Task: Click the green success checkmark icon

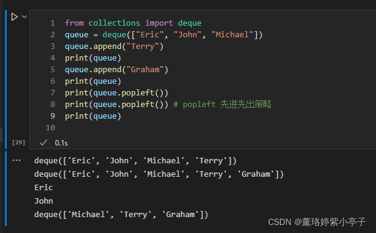Action: [x=43, y=142]
